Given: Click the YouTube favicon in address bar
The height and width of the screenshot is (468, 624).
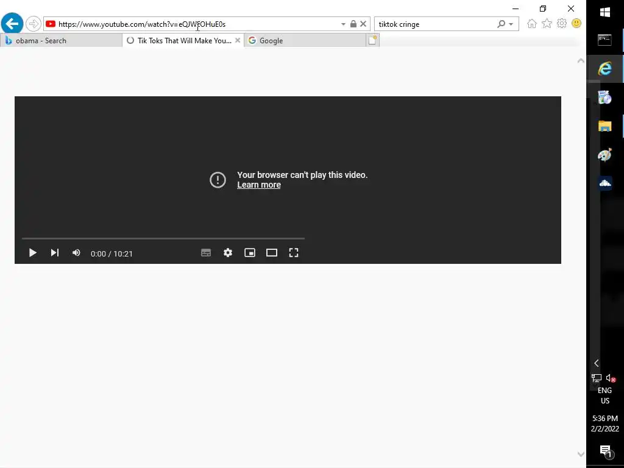Looking at the screenshot, I should tap(51, 24).
